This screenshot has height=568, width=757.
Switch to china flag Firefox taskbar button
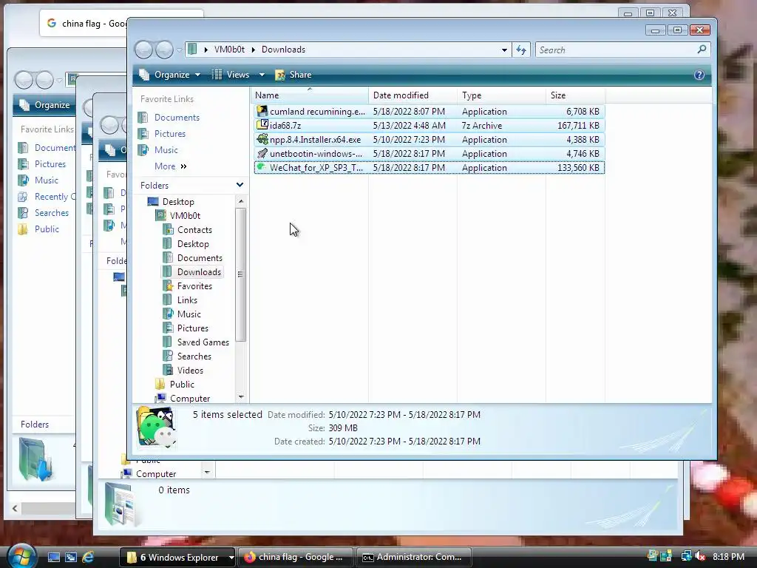point(296,558)
